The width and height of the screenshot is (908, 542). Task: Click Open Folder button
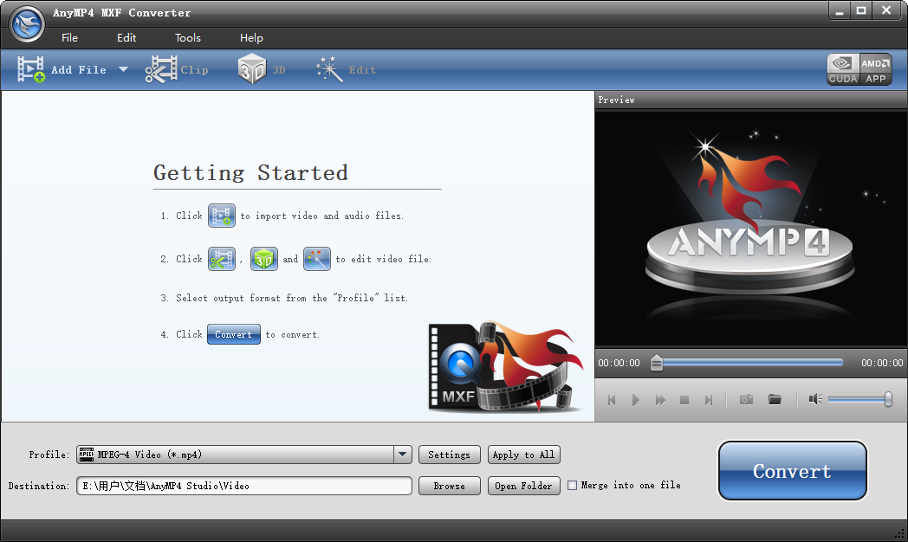tap(523, 486)
